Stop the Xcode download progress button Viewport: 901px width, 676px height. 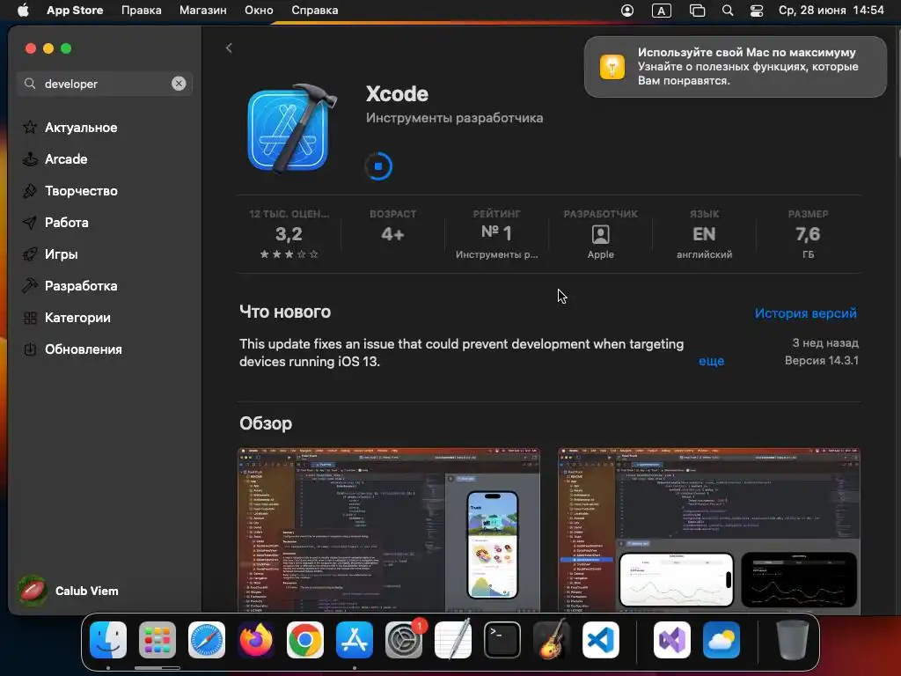(x=378, y=166)
